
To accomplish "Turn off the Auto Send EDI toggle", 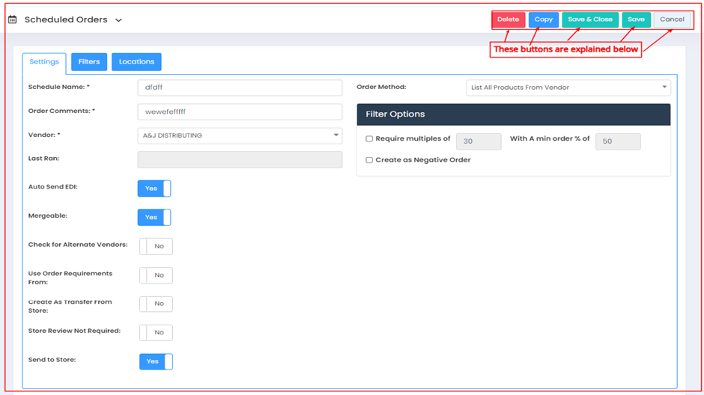I will (x=154, y=189).
